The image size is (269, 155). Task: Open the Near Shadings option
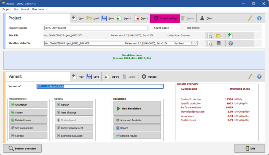pos(74,112)
